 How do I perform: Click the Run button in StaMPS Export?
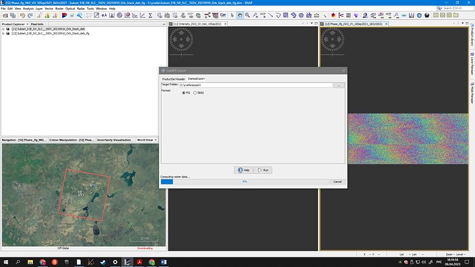263,170
